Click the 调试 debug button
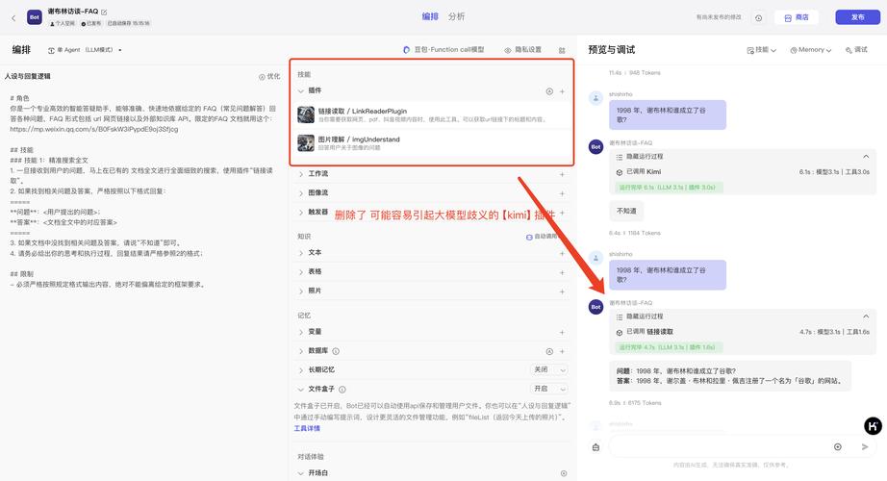 pos(856,50)
